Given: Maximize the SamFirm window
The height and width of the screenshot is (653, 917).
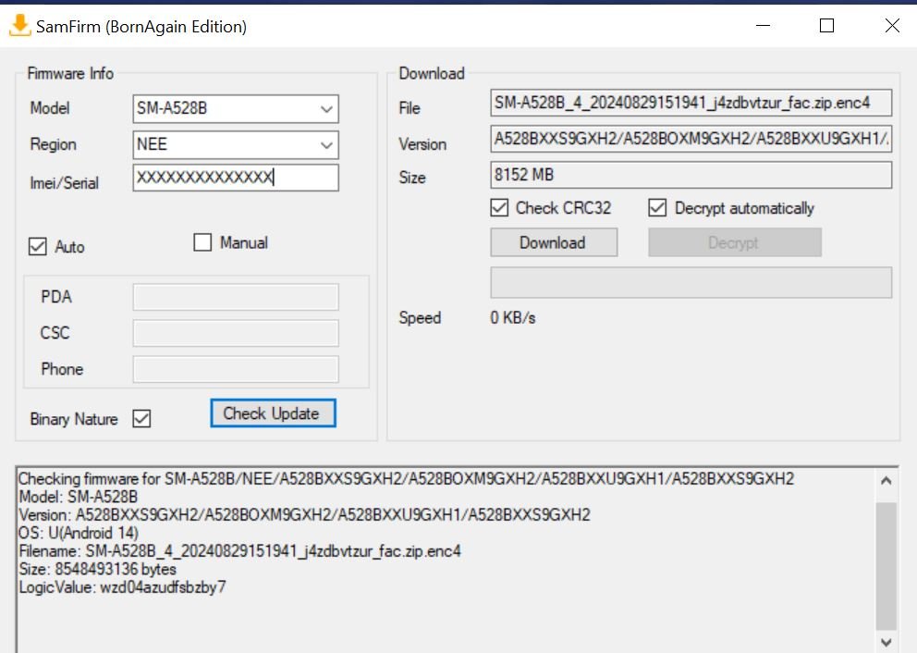Looking at the screenshot, I should tap(826, 26).
